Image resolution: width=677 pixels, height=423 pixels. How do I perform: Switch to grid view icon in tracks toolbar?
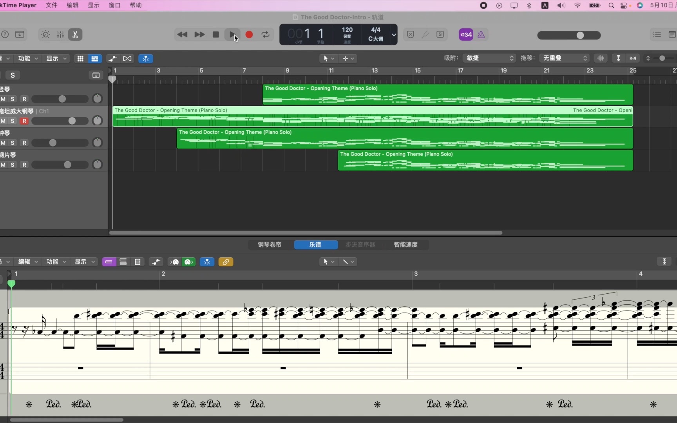80,58
